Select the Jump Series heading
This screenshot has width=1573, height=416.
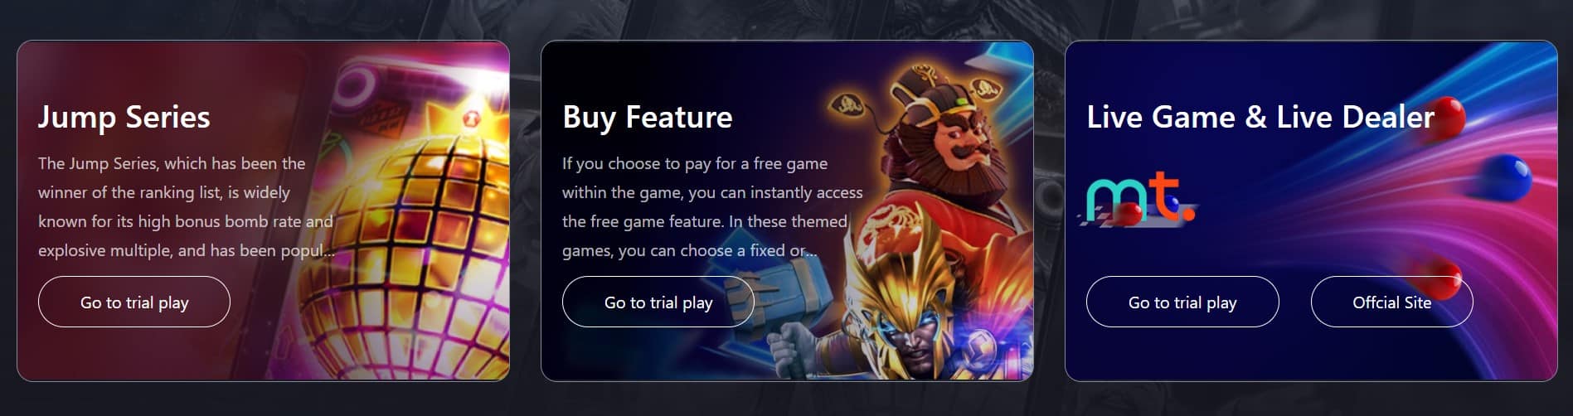(x=124, y=117)
